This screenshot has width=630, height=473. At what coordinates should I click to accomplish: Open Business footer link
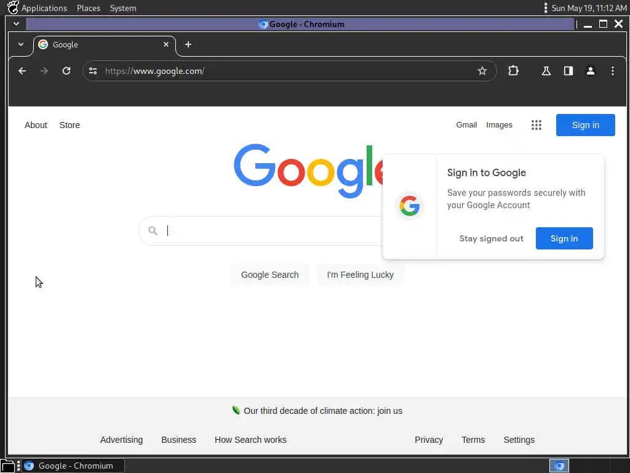pos(179,440)
